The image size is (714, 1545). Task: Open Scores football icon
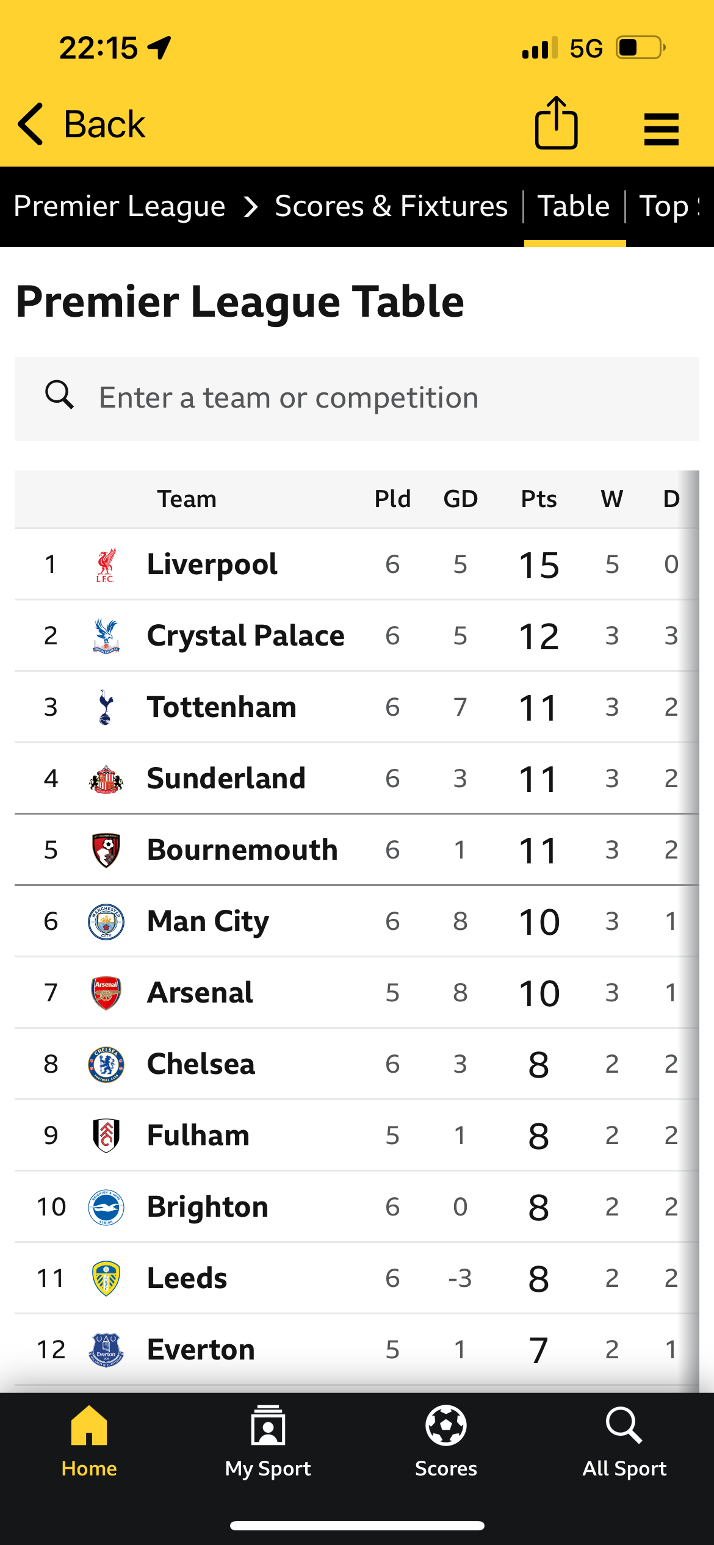446,1427
